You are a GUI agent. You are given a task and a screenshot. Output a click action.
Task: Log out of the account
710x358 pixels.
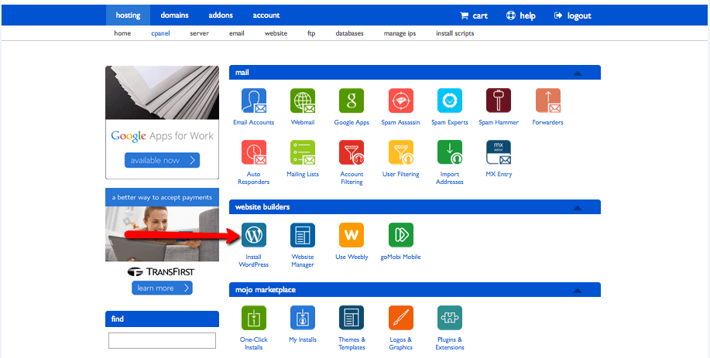coord(572,15)
